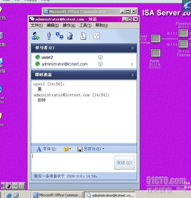Click the IME half-moon shape toggle
The width and height of the screenshot is (191, 198).
(x=9, y=186)
